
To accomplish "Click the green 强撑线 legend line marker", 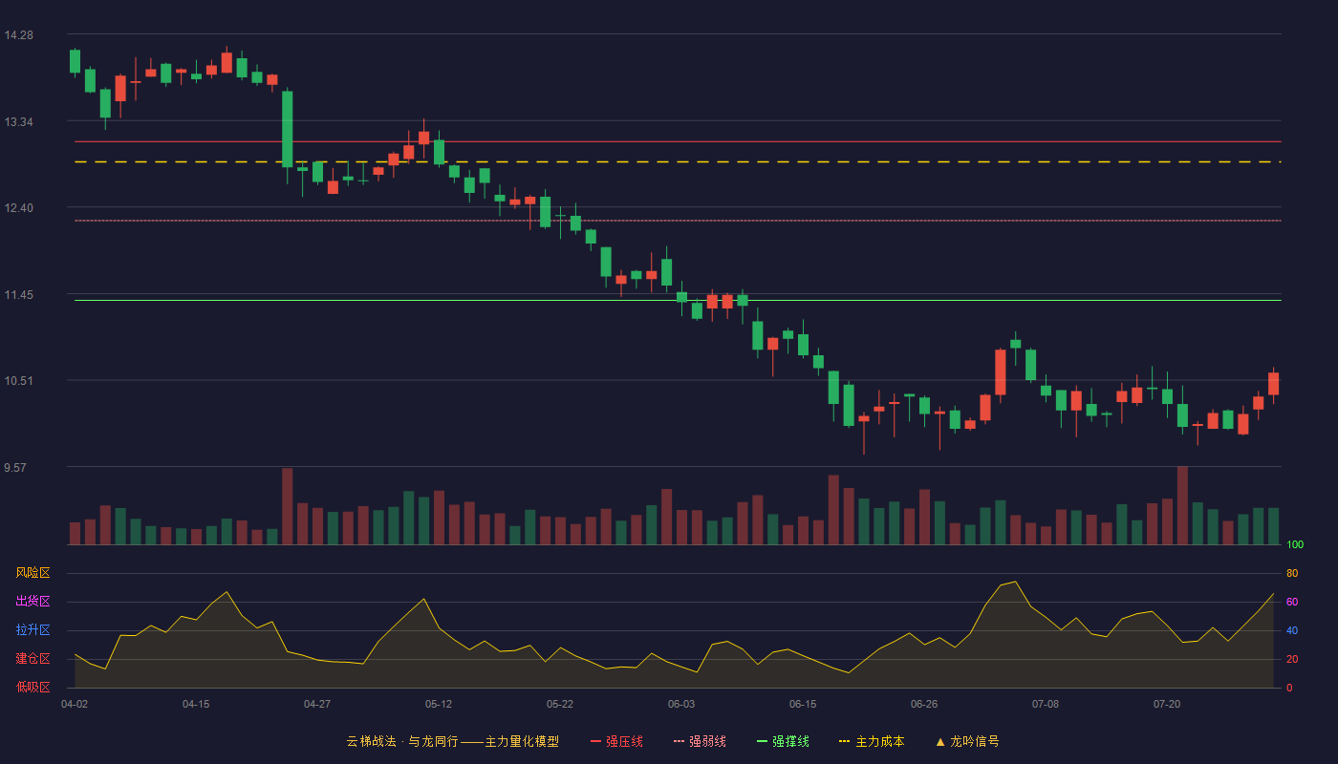I will 763,741.
